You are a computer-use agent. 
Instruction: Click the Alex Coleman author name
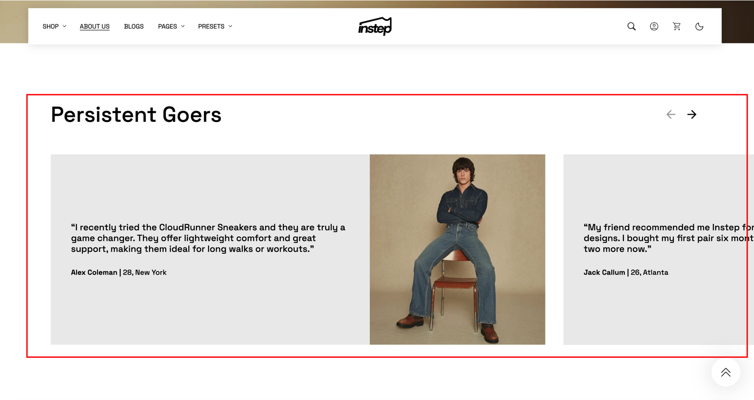click(x=94, y=272)
